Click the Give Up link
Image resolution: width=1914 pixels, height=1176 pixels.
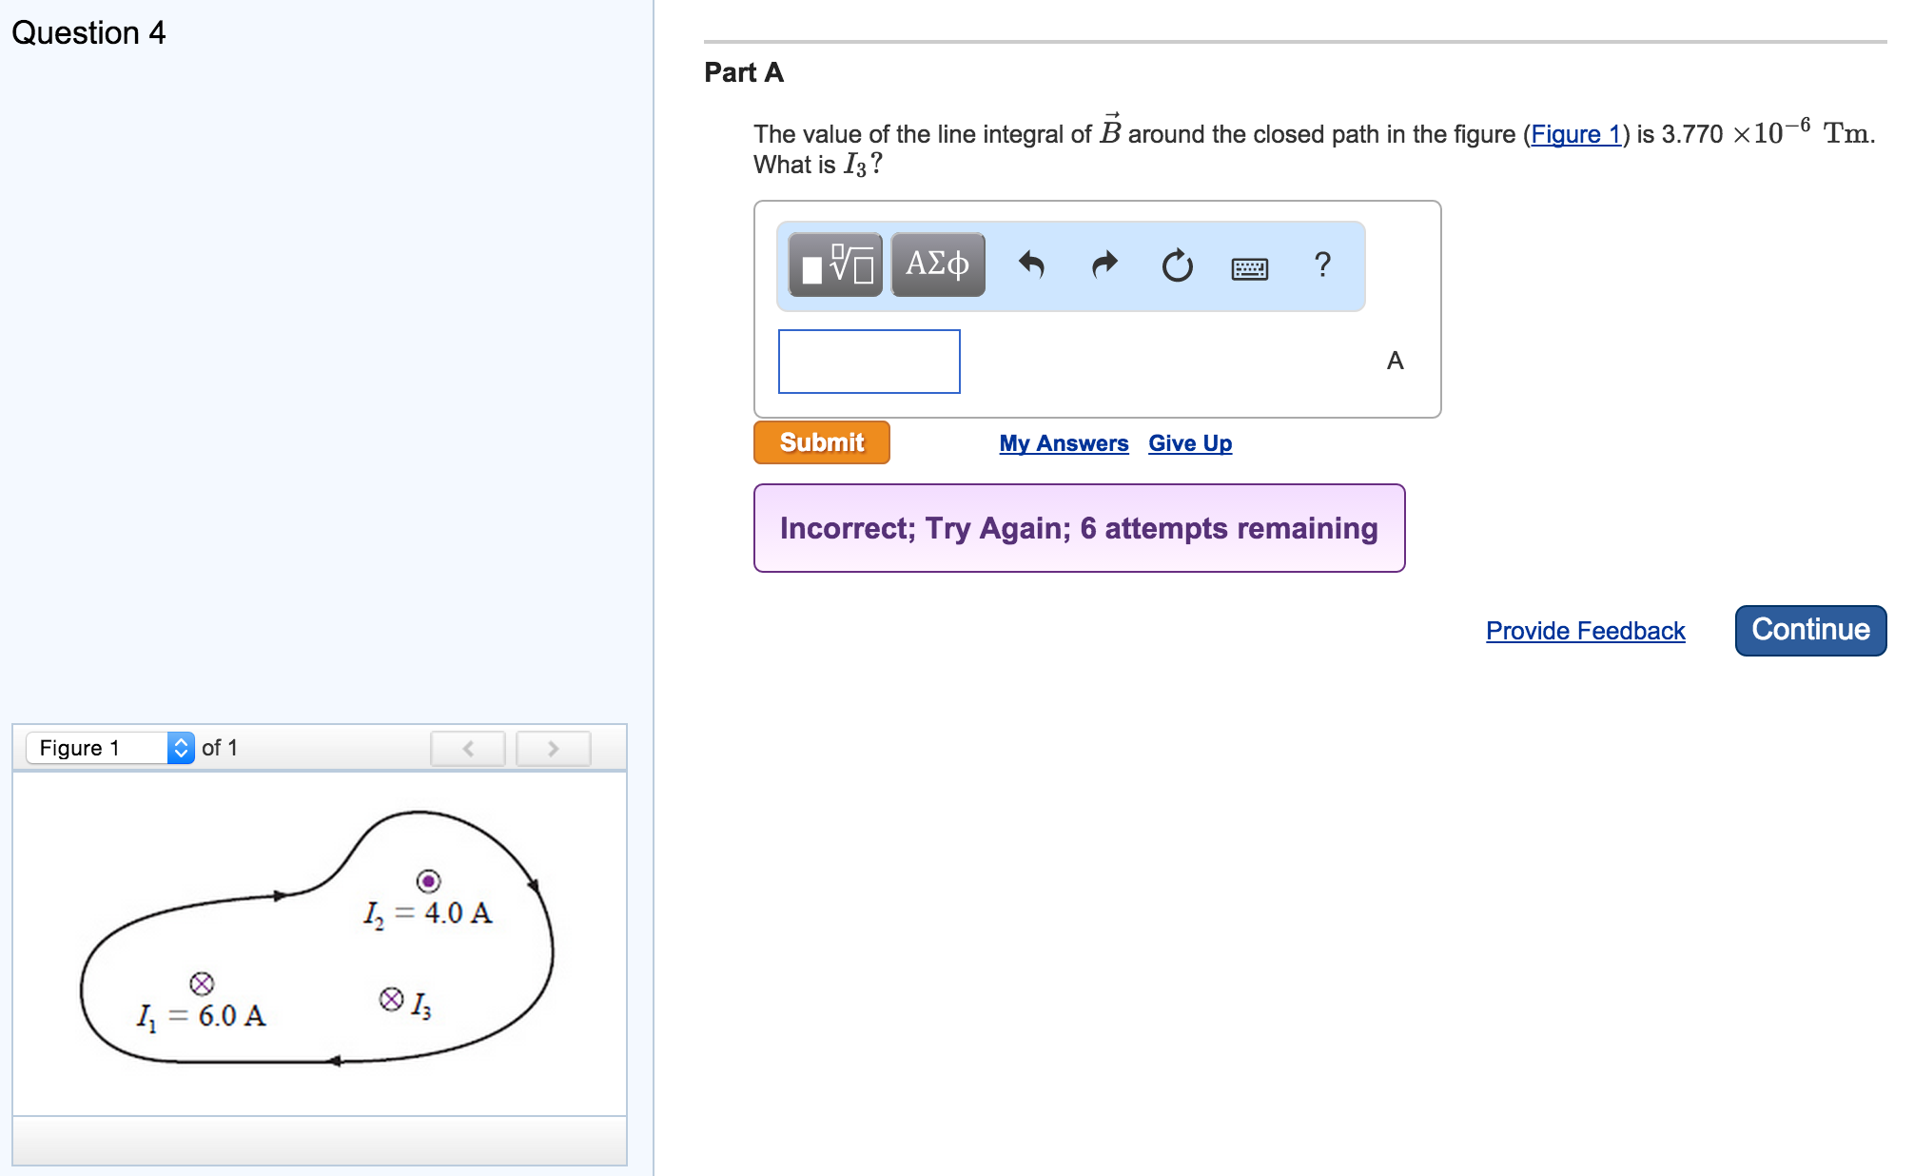(1189, 443)
